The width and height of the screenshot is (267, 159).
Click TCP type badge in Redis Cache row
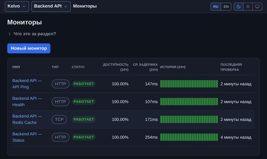59,119
